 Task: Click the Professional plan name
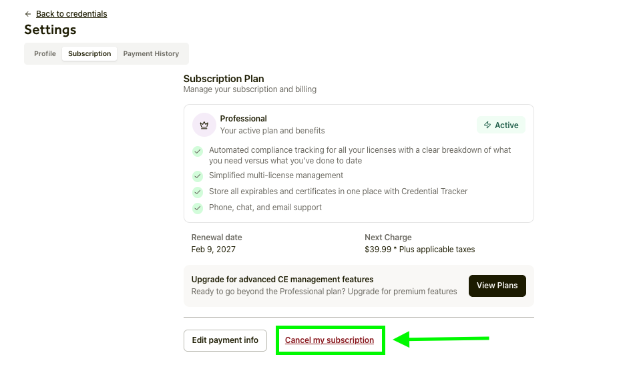tap(244, 119)
